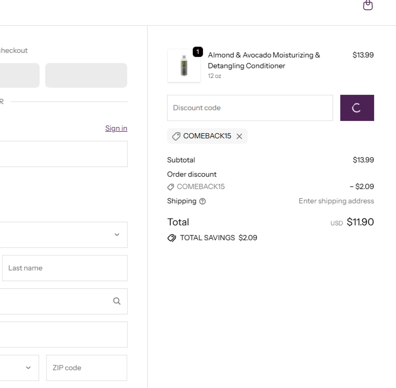Click the ZIP code field

point(87,368)
